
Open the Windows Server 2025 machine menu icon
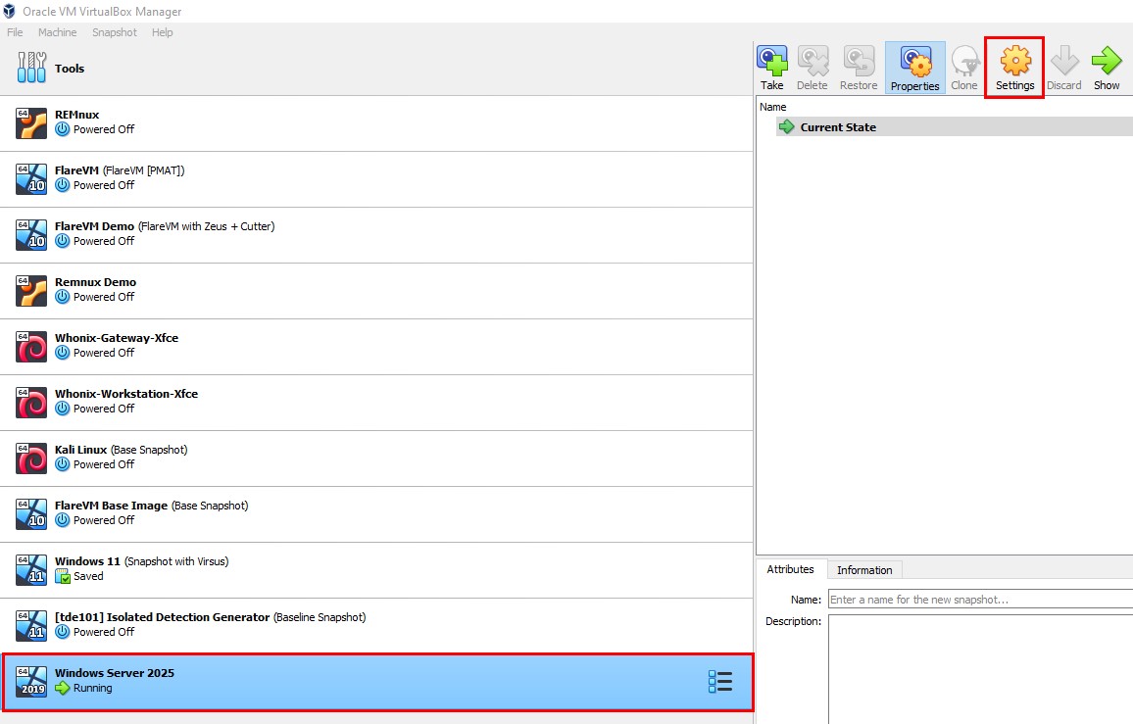click(x=719, y=682)
